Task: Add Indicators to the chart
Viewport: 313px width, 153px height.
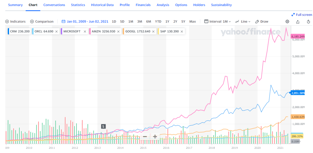Action: click(15, 22)
